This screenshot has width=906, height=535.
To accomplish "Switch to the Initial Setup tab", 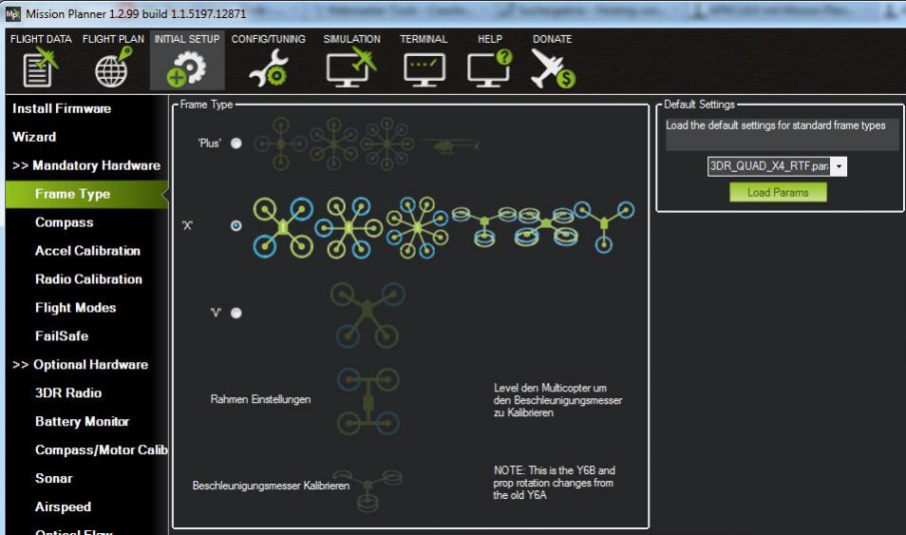I will [x=187, y=60].
